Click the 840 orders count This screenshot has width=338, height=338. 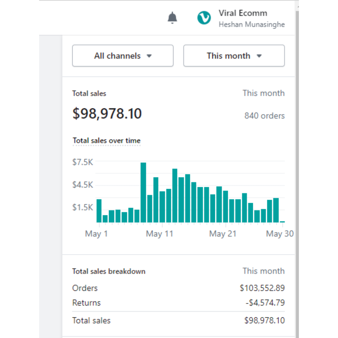(x=264, y=116)
